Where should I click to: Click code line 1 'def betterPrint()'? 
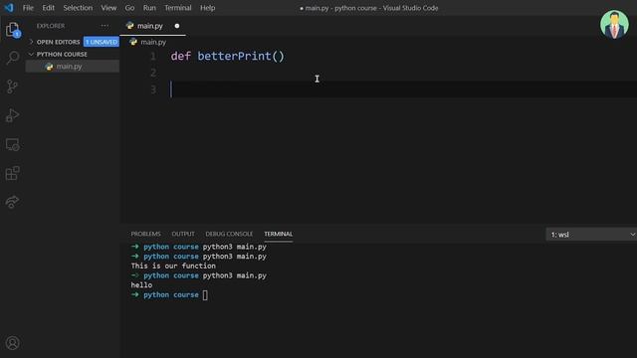(228, 57)
